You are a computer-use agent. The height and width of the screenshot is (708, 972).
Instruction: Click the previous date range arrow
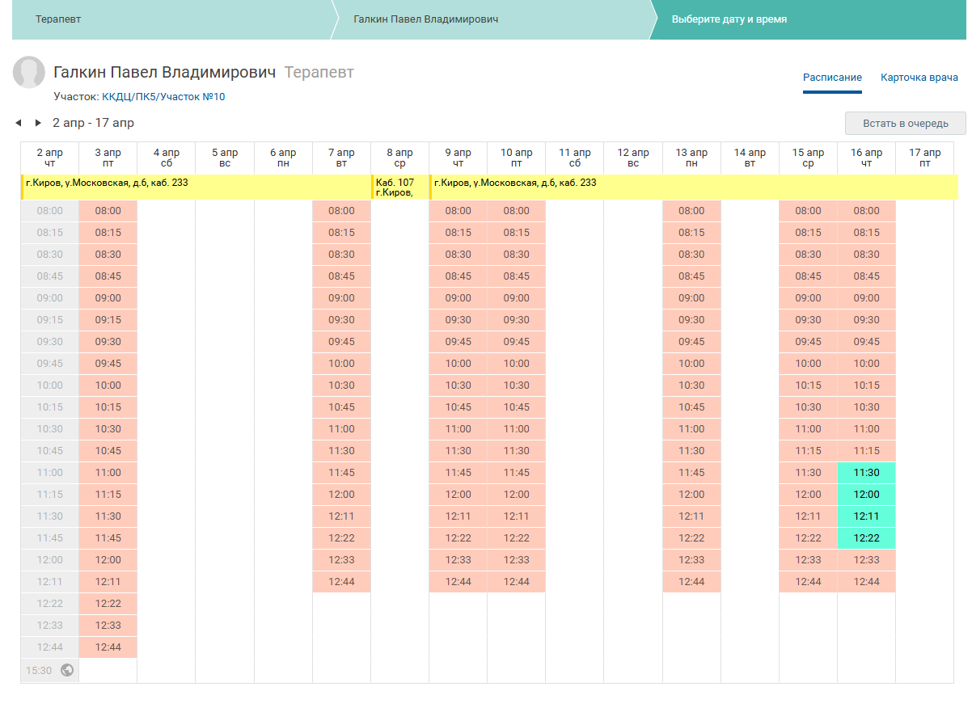pos(18,123)
